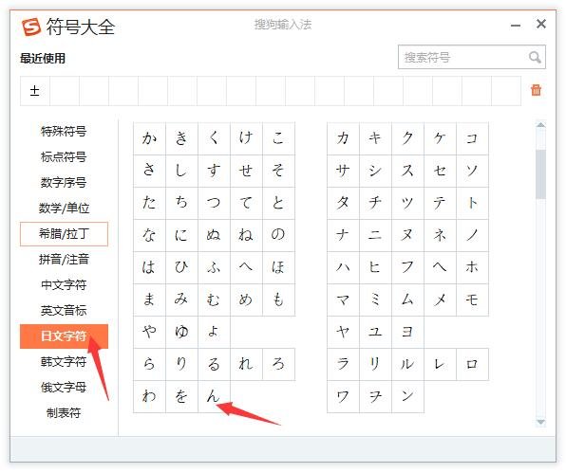Insert hiragana は
The height and width of the screenshot is (472, 566).
149,267
